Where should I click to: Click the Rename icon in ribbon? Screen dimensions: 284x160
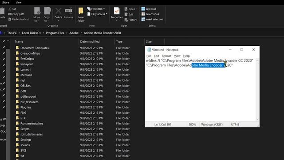(68, 11)
